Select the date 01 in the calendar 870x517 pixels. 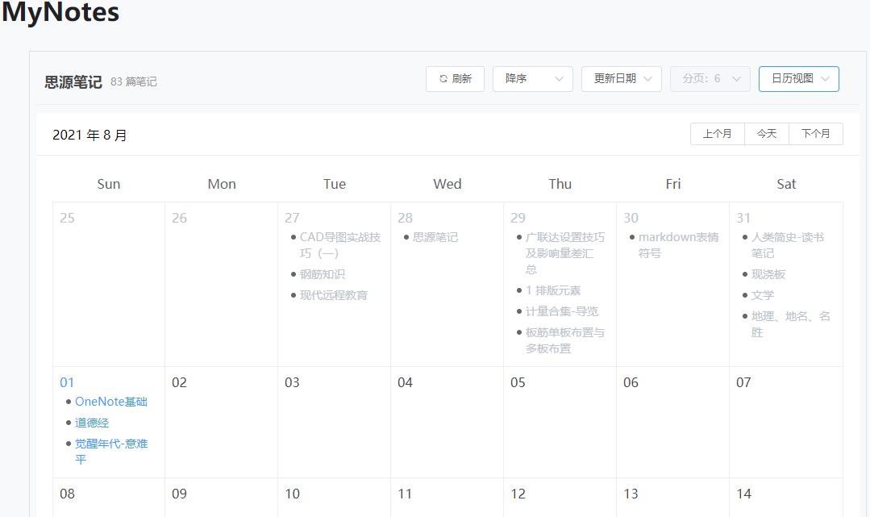[67, 381]
